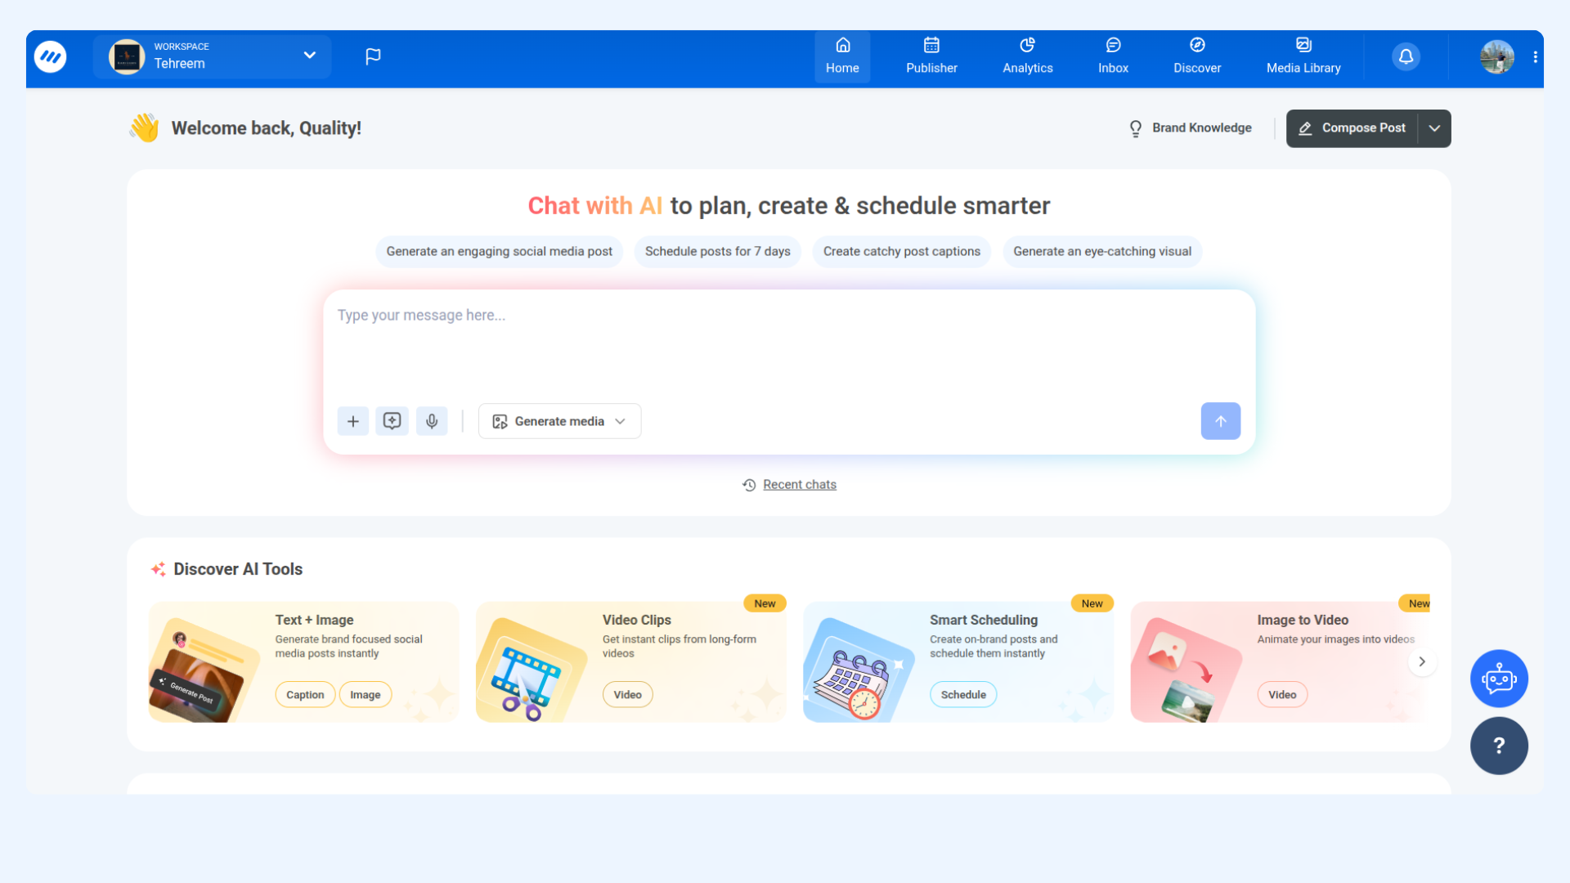Expand the Compose Post arrow menu
This screenshot has height=883, width=1570.
1434,128
